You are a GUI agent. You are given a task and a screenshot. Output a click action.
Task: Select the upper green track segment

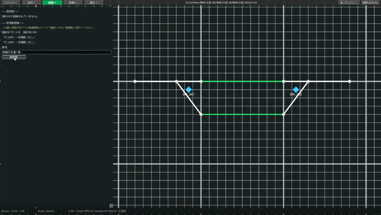click(242, 81)
